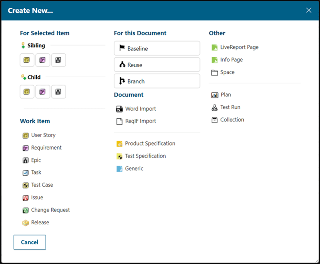
Task: Open Word Import
Action: (x=140, y=109)
